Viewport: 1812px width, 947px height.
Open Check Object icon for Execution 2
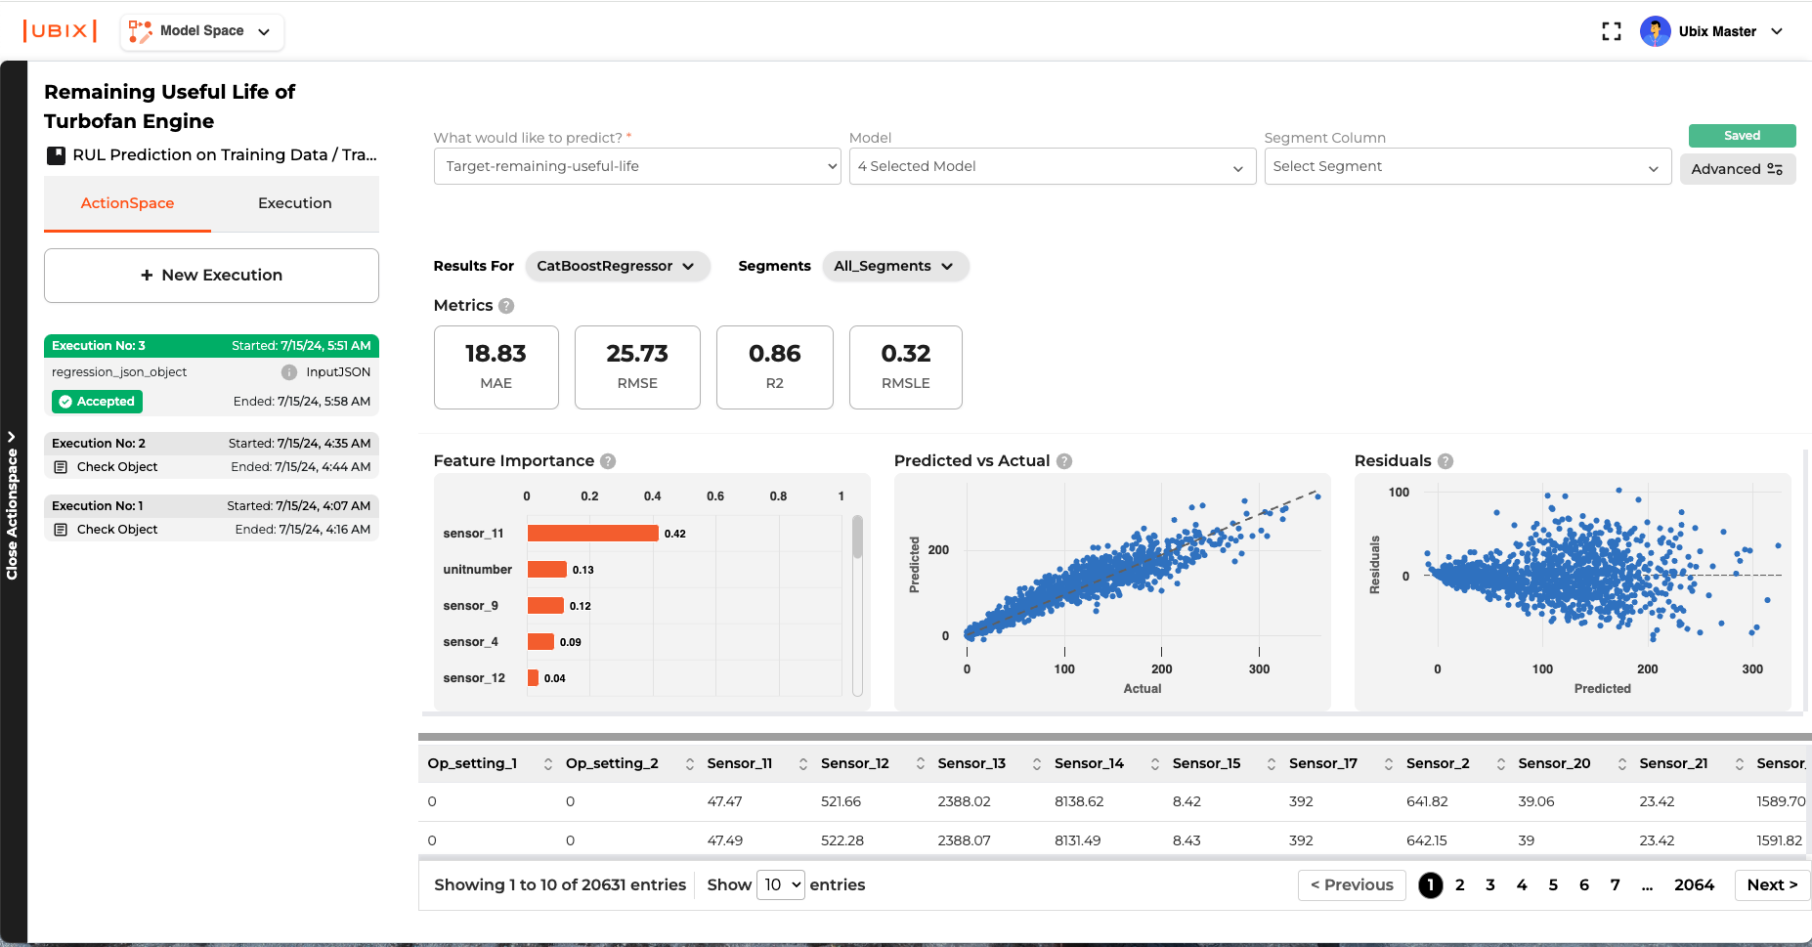(x=61, y=467)
